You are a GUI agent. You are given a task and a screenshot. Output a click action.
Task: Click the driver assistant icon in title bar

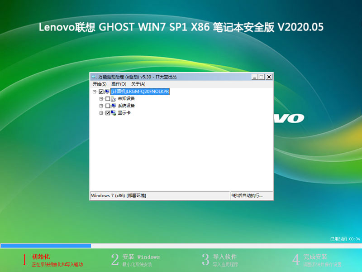(94, 77)
